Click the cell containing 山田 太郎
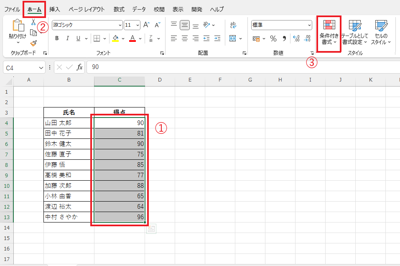400x266 pixels. 69,123
